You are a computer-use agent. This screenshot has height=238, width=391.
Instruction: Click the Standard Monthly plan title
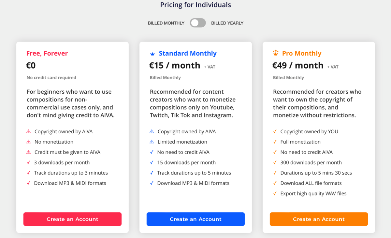pos(188,53)
